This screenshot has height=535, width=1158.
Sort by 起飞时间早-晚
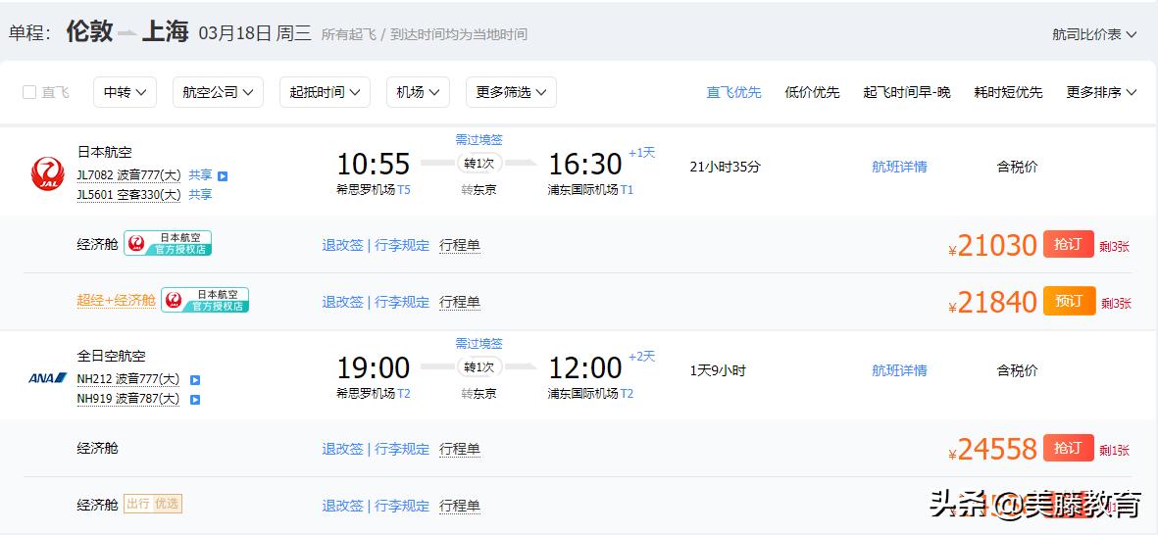tap(907, 92)
